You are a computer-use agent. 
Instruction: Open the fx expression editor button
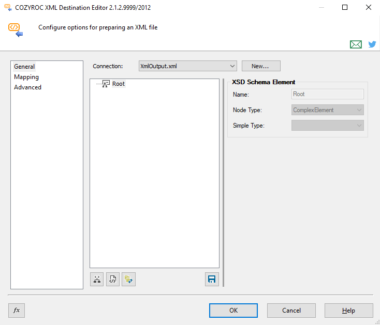point(17,310)
